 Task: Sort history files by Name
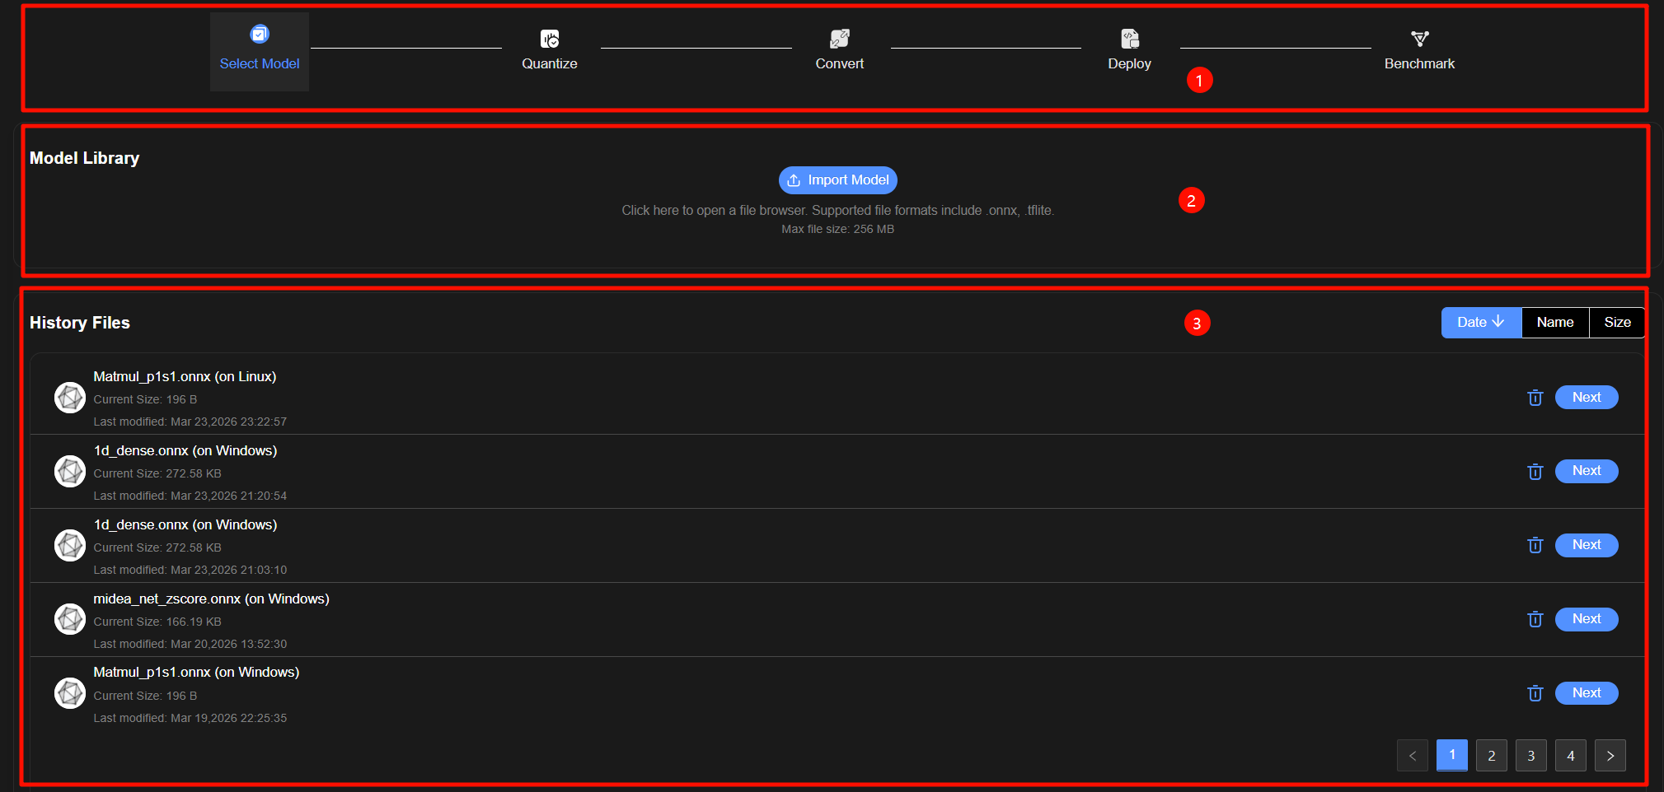coord(1554,323)
